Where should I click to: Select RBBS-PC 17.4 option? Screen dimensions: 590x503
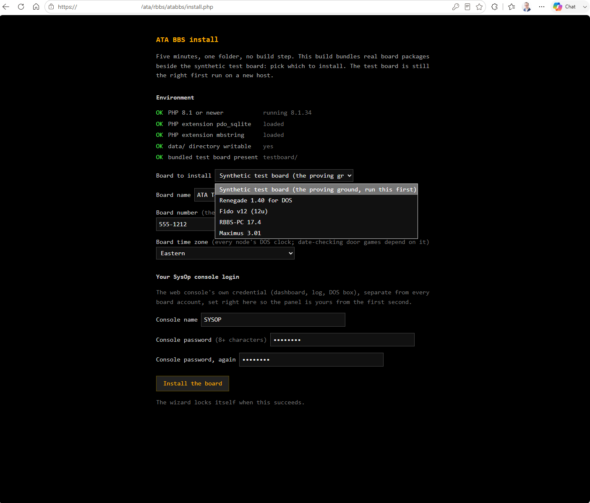[x=316, y=222]
